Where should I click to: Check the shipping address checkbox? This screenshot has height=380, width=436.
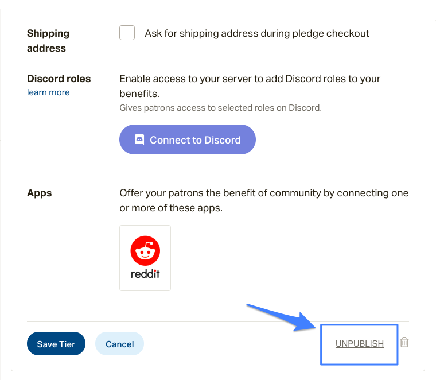pos(127,33)
